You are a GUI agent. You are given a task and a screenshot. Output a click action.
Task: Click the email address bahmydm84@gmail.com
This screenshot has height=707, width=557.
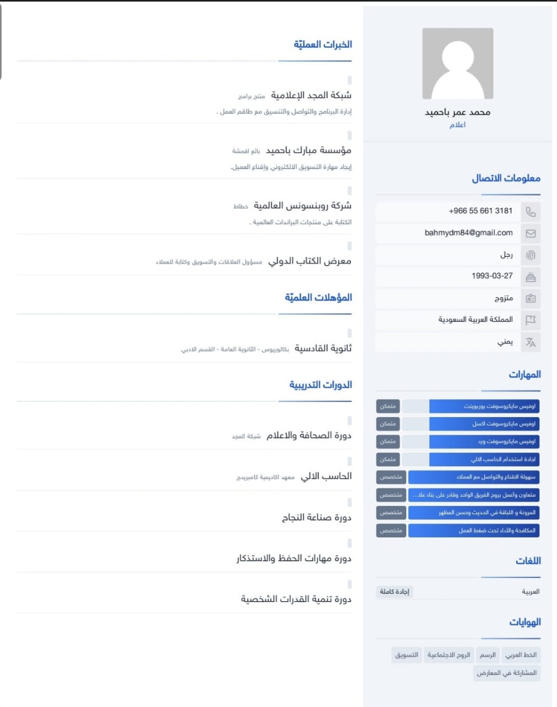469,233
